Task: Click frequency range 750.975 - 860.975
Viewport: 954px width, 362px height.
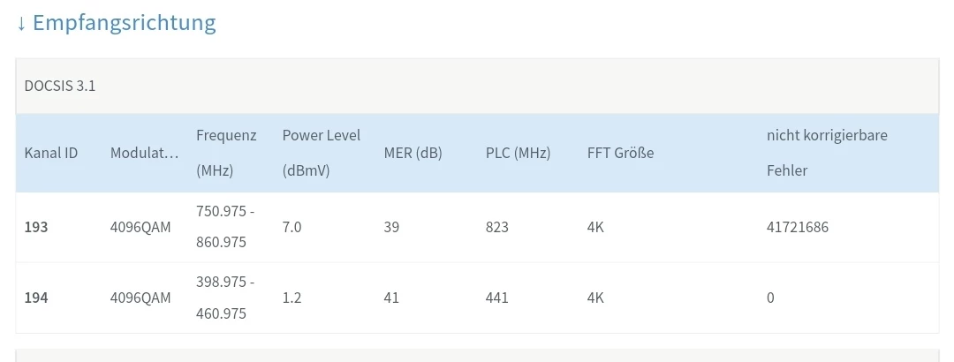Action: (225, 227)
